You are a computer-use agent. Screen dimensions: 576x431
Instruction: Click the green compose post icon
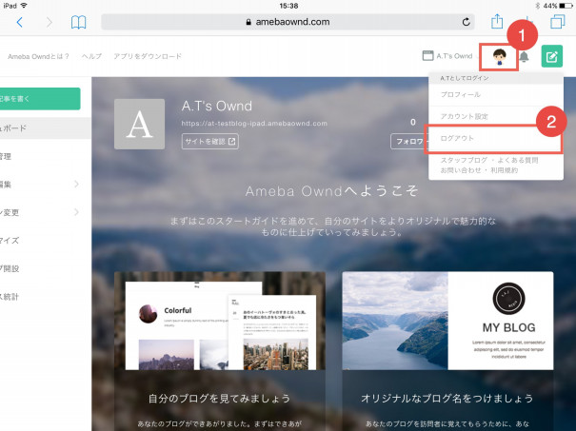coord(552,56)
